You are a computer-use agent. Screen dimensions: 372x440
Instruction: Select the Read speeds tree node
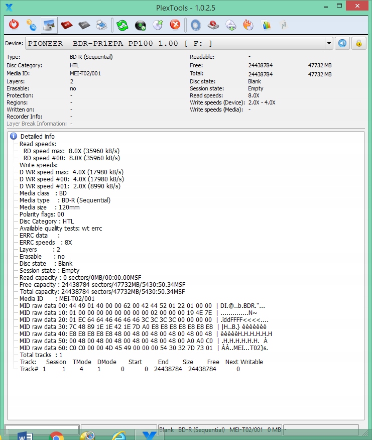coord(38,144)
